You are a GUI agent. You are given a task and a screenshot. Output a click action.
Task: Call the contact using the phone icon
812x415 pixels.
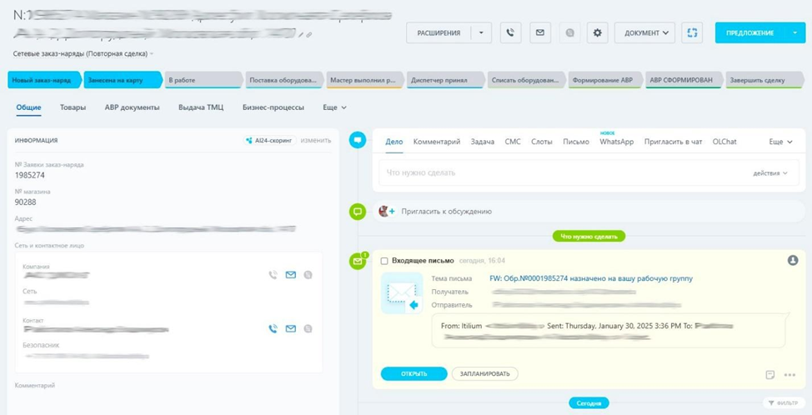pyautogui.click(x=273, y=328)
